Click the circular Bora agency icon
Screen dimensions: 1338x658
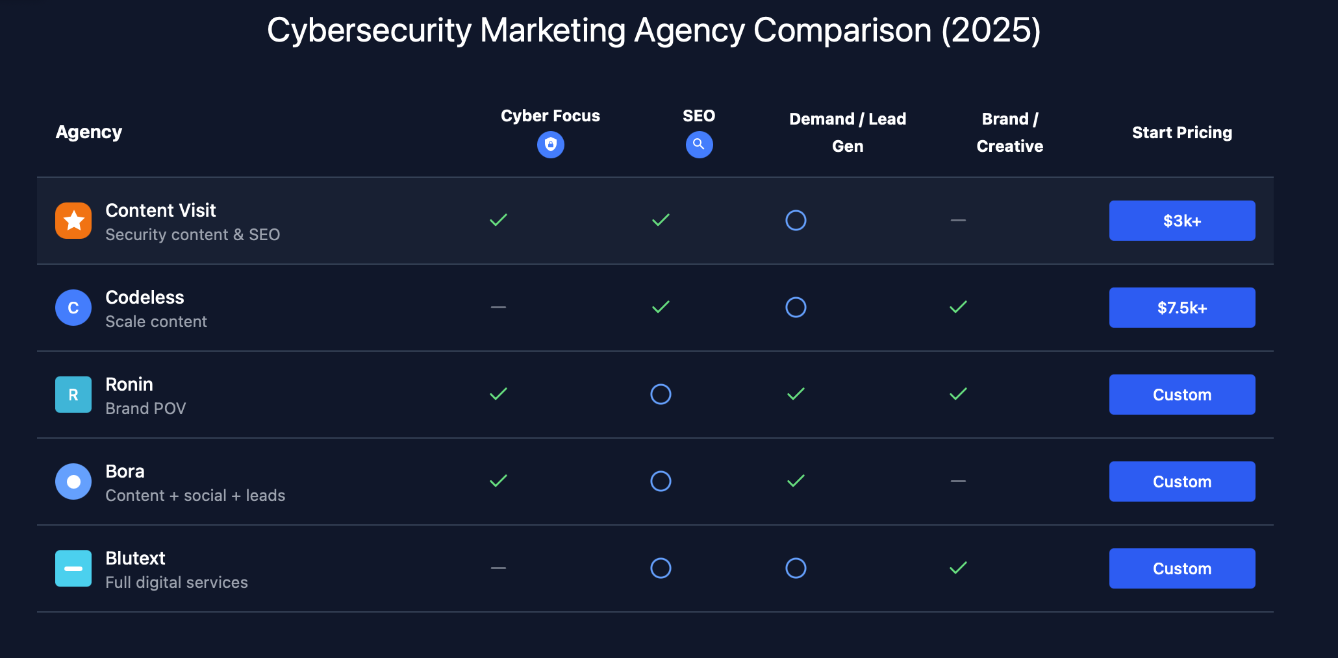point(73,481)
